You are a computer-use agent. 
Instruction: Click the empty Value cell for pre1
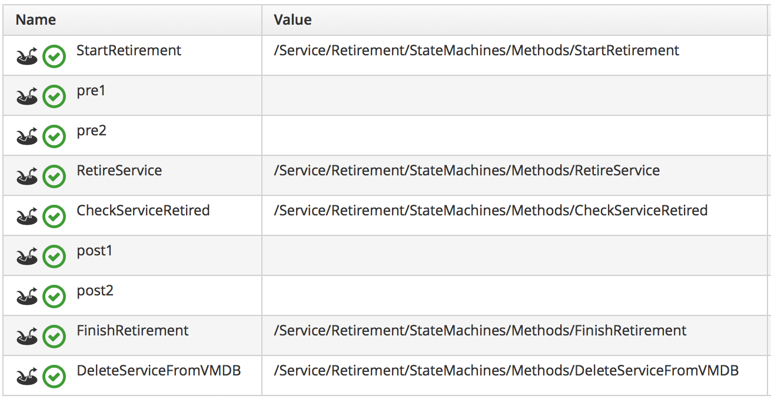pyautogui.click(x=515, y=95)
